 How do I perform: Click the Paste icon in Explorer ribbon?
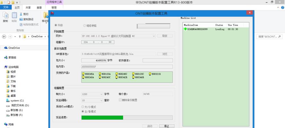[14, 15]
